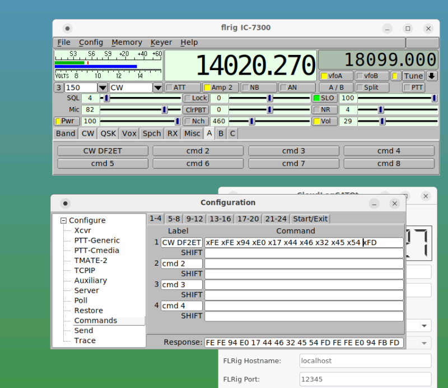This screenshot has width=448, height=388.
Task: Click the cmd 2 label field
Action: [x=181, y=264]
